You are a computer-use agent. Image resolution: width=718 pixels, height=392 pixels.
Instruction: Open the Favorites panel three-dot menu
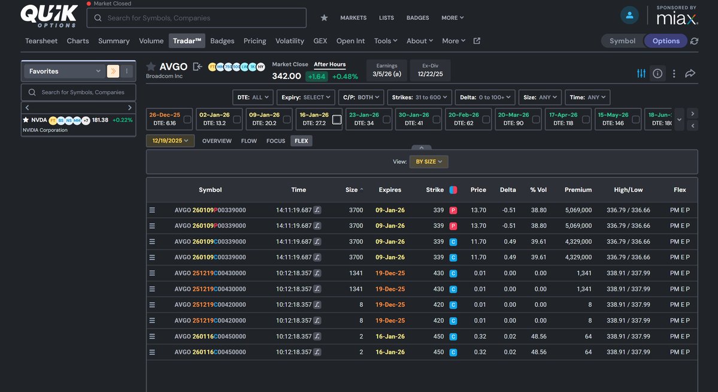click(x=127, y=71)
